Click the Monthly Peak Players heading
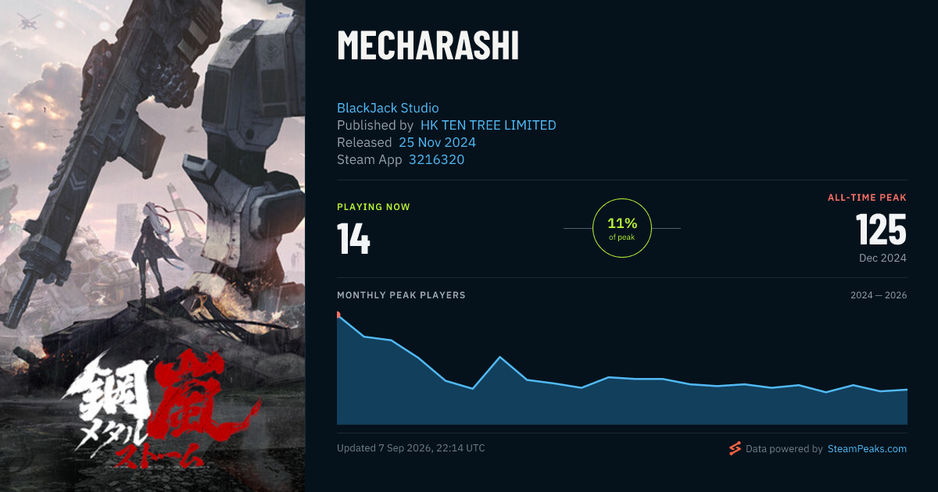The width and height of the screenshot is (938, 492). [401, 295]
